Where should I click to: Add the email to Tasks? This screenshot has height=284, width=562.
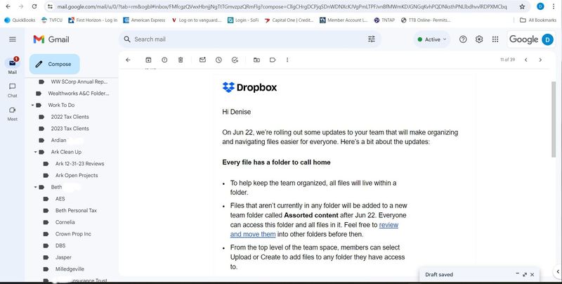click(235, 60)
